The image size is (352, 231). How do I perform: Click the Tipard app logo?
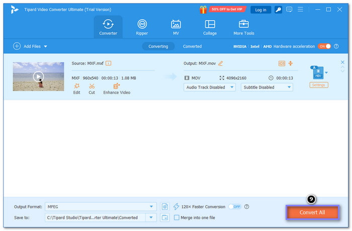(15, 10)
